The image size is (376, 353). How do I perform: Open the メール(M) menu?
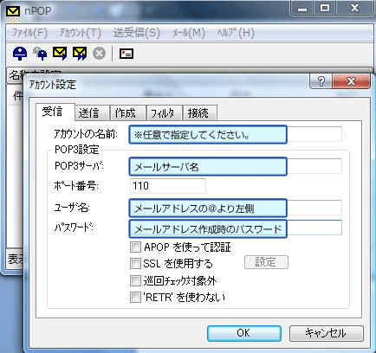tap(189, 33)
